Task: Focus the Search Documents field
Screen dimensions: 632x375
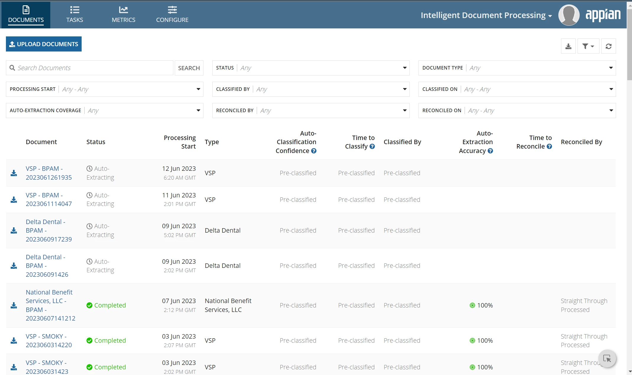Action: coord(90,68)
